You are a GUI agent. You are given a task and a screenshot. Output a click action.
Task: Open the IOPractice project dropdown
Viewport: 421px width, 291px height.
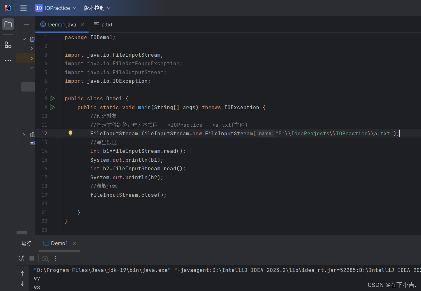tap(56, 8)
